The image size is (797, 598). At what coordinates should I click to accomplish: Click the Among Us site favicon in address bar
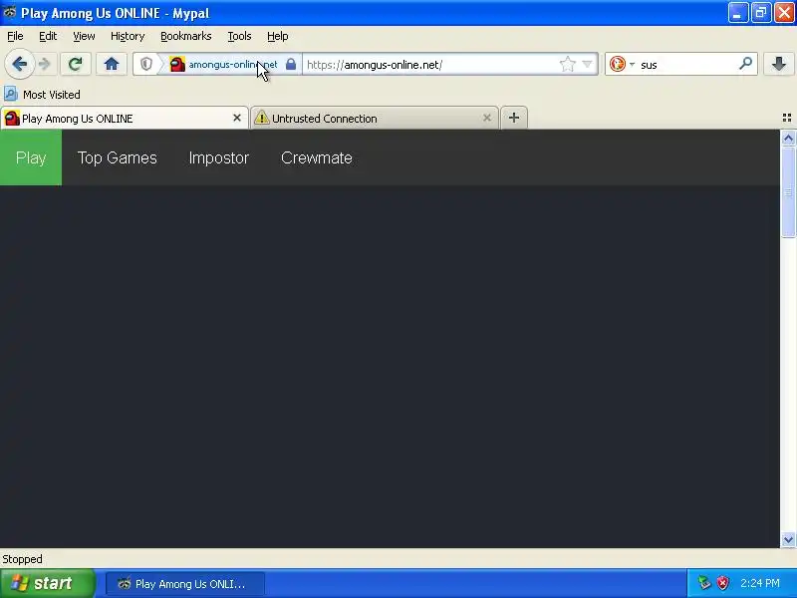177,65
